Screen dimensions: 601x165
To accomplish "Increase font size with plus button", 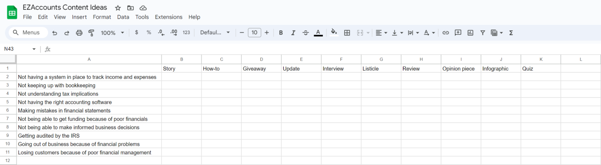I will pyautogui.click(x=267, y=32).
